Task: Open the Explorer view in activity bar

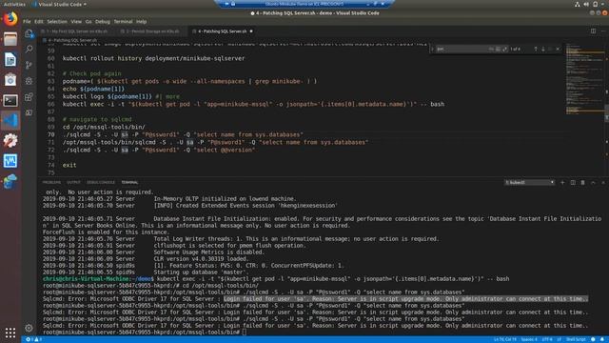Action: [29, 34]
